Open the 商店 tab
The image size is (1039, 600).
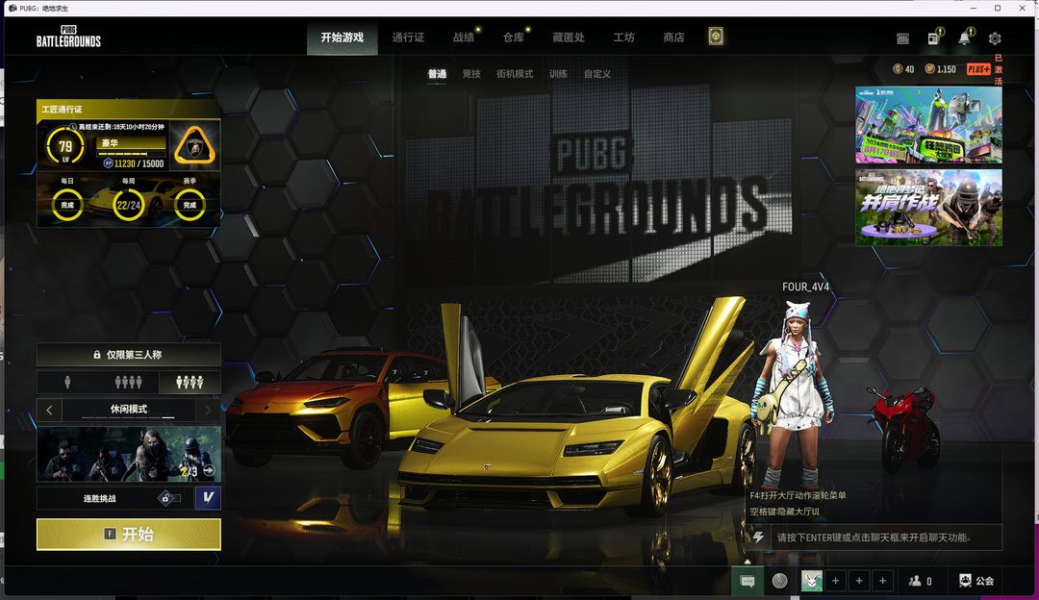pyautogui.click(x=673, y=37)
